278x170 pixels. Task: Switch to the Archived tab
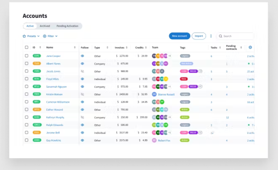[x=45, y=26]
